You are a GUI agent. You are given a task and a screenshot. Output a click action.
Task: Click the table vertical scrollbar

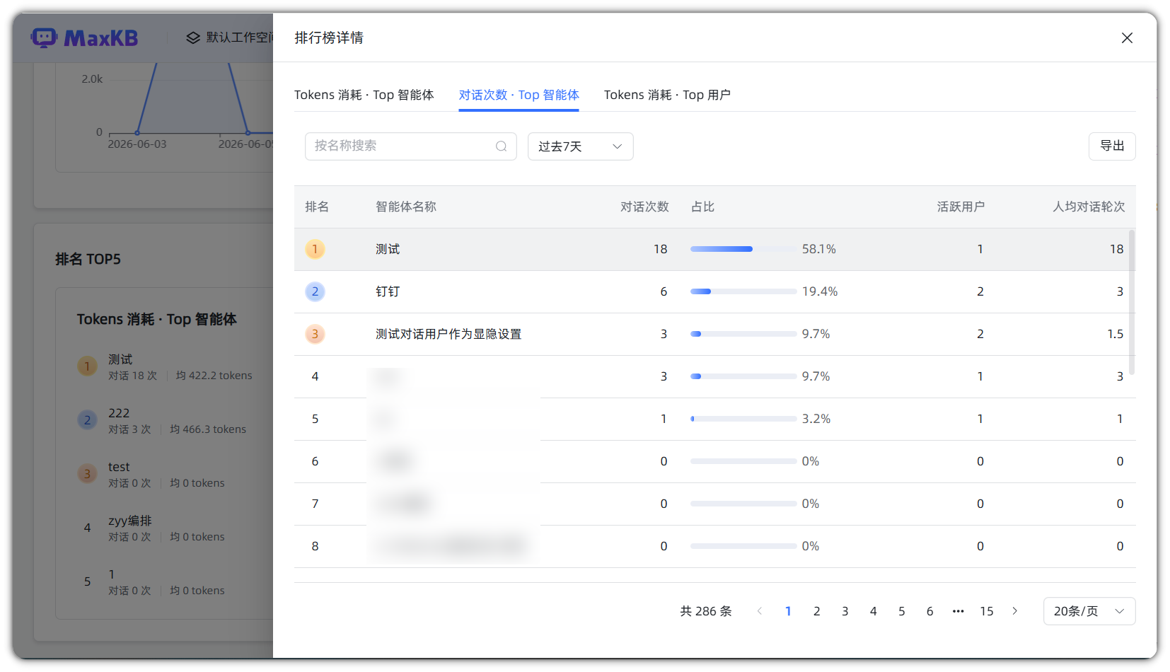(x=1132, y=302)
